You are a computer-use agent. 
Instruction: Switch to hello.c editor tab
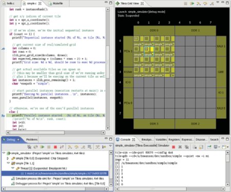10,4
